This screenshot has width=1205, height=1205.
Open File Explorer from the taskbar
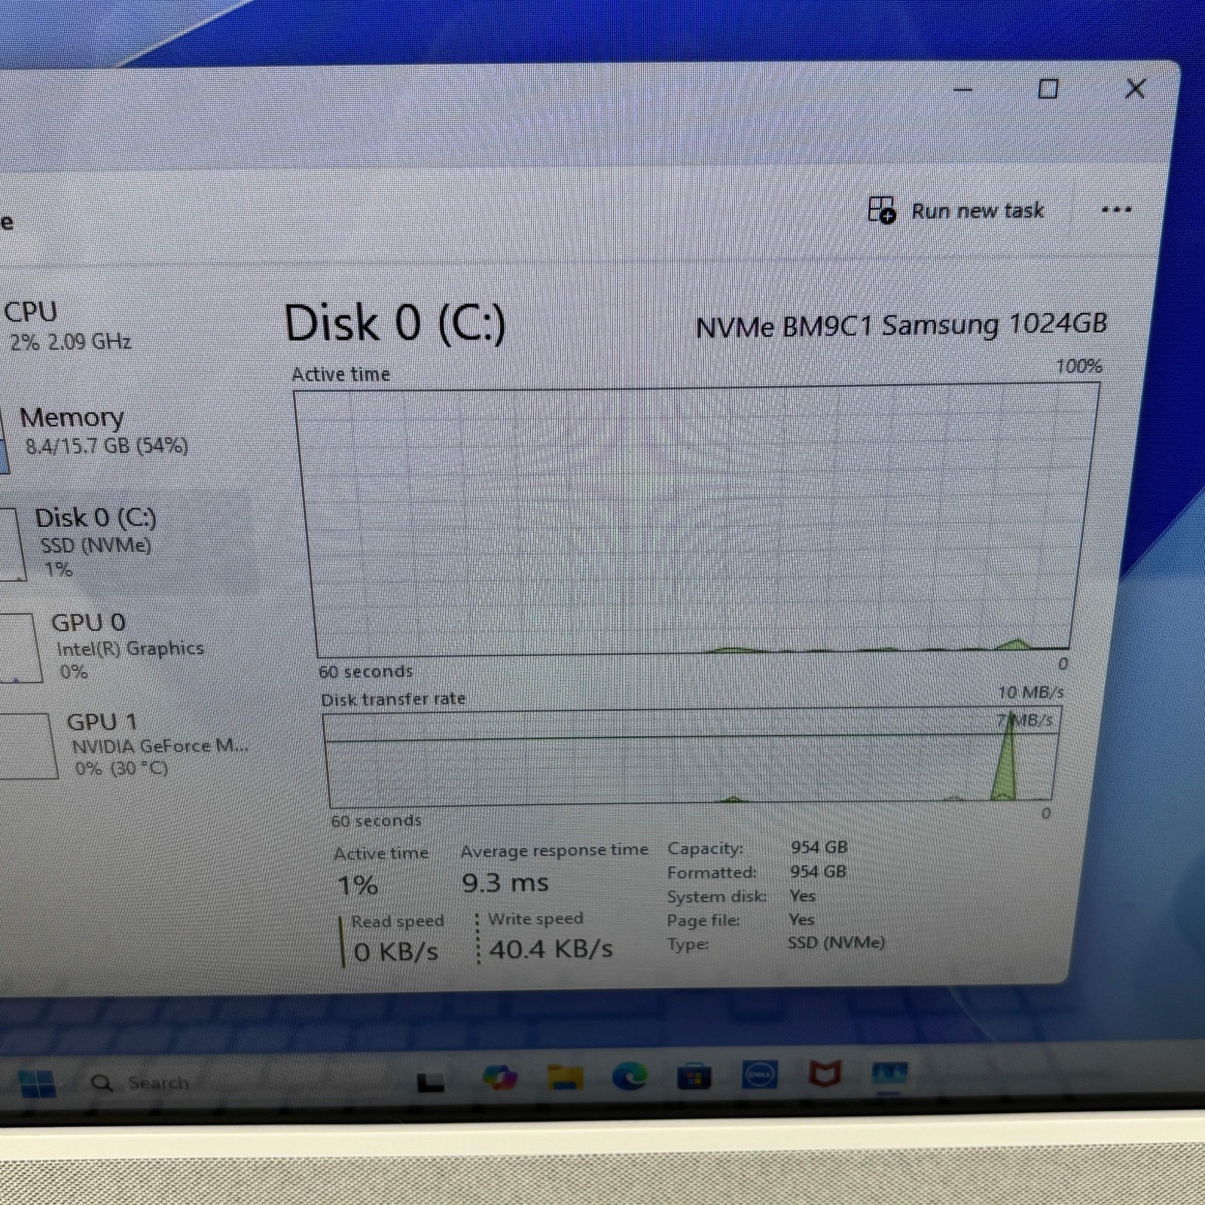point(565,1078)
